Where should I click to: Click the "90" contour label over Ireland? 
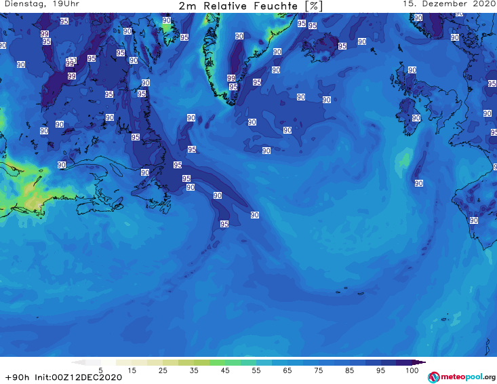tap(416, 118)
